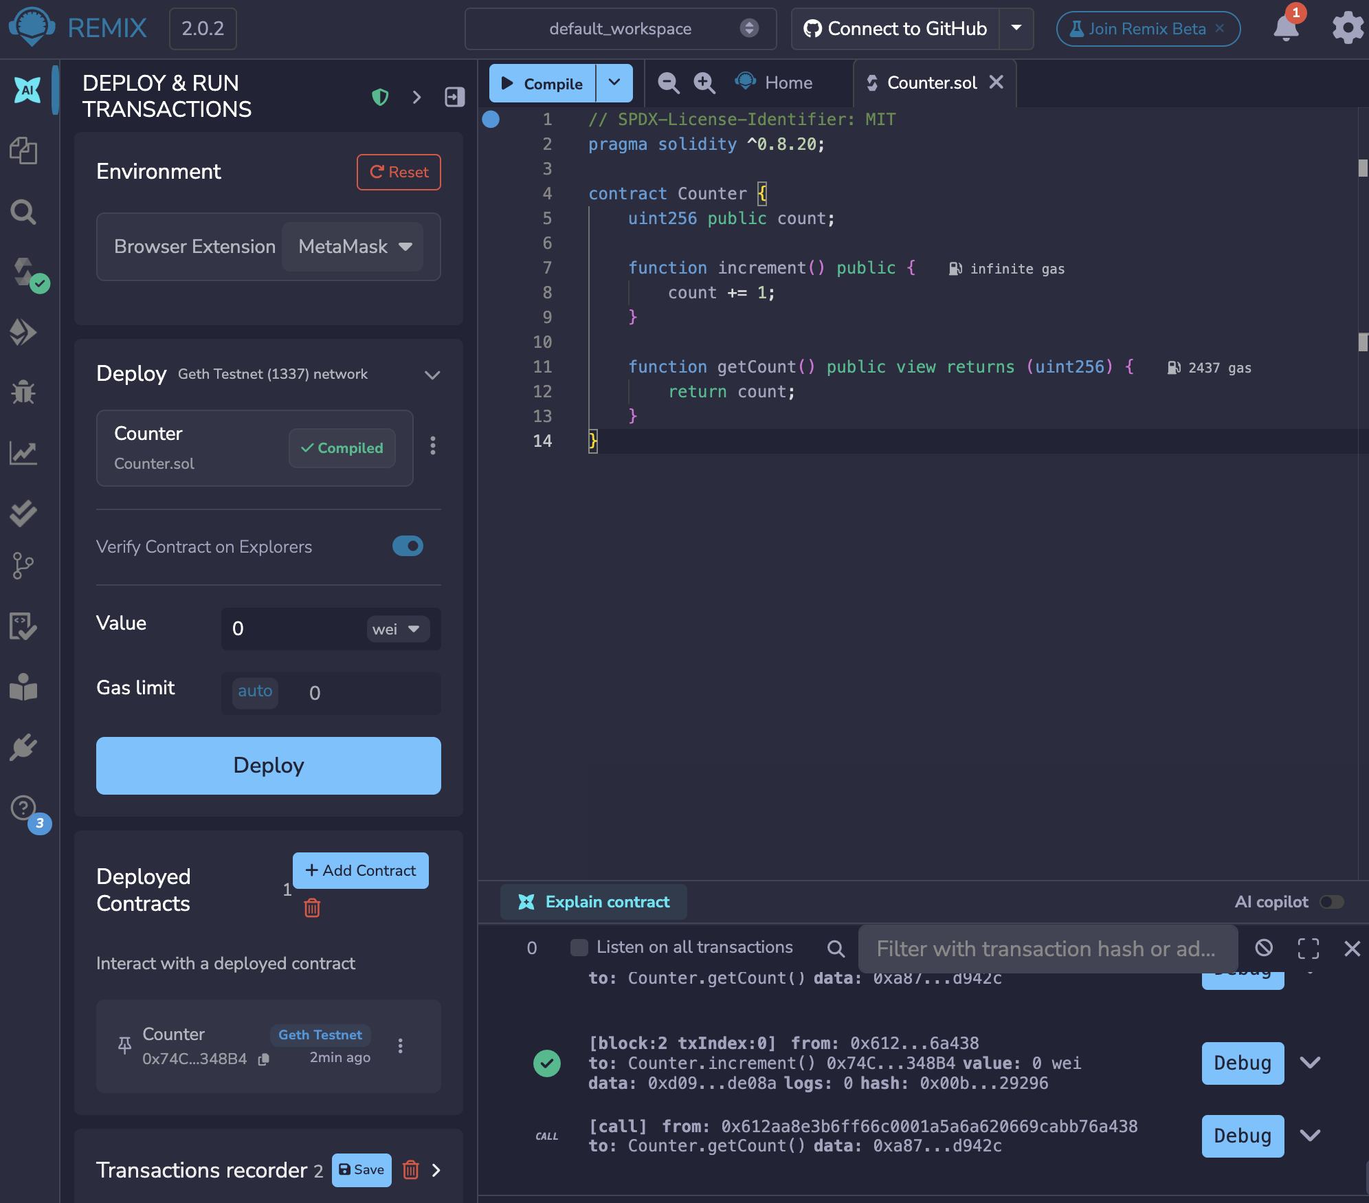
Task: Open the Connect to GitHub dropdown arrow
Action: tap(1016, 28)
